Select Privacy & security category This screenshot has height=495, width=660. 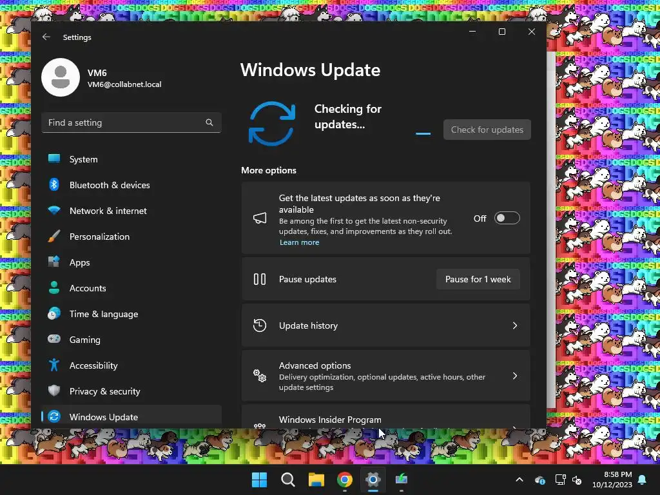(131, 391)
